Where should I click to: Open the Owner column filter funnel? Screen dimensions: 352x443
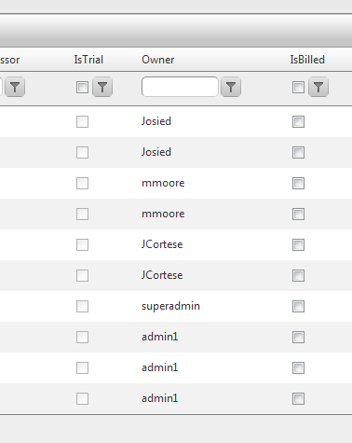[231, 87]
